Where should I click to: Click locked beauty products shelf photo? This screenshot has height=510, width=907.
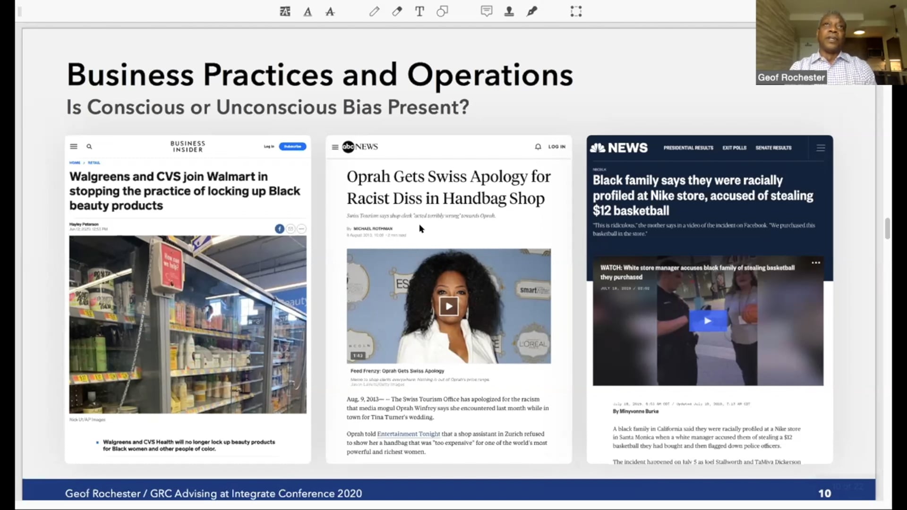pyautogui.click(x=188, y=324)
